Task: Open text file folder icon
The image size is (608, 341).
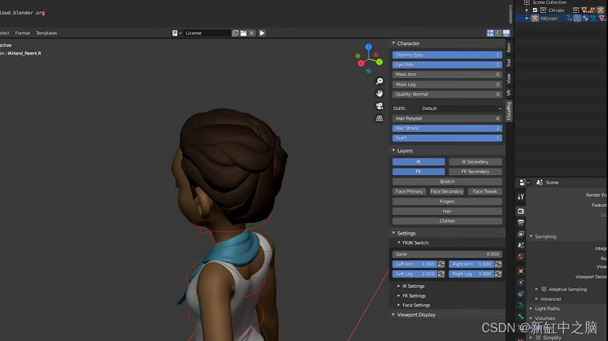Action: click(x=243, y=33)
